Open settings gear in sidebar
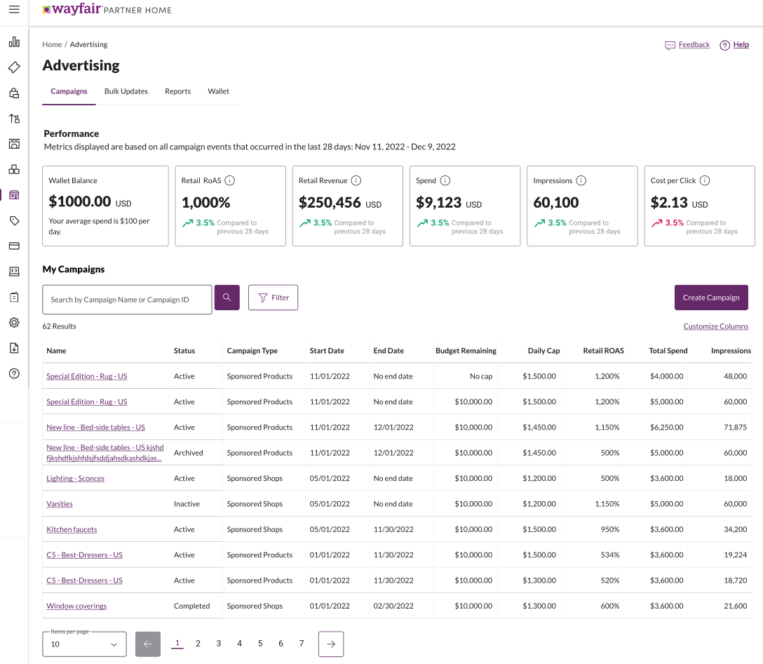This screenshot has width=763, height=664. tap(14, 322)
